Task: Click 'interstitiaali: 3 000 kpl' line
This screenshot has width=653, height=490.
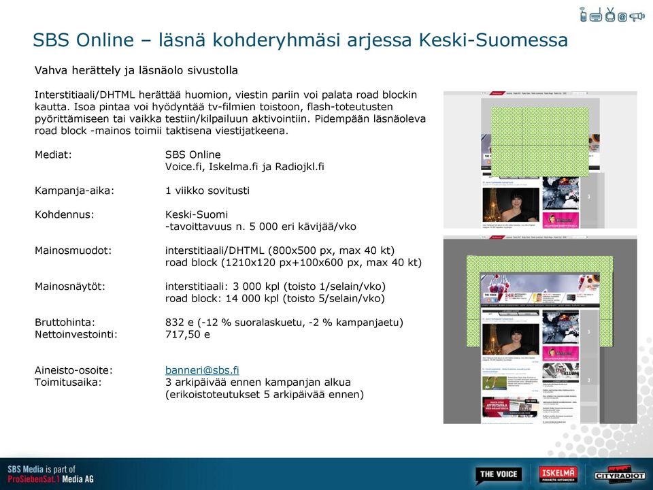Action: tap(275, 287)
